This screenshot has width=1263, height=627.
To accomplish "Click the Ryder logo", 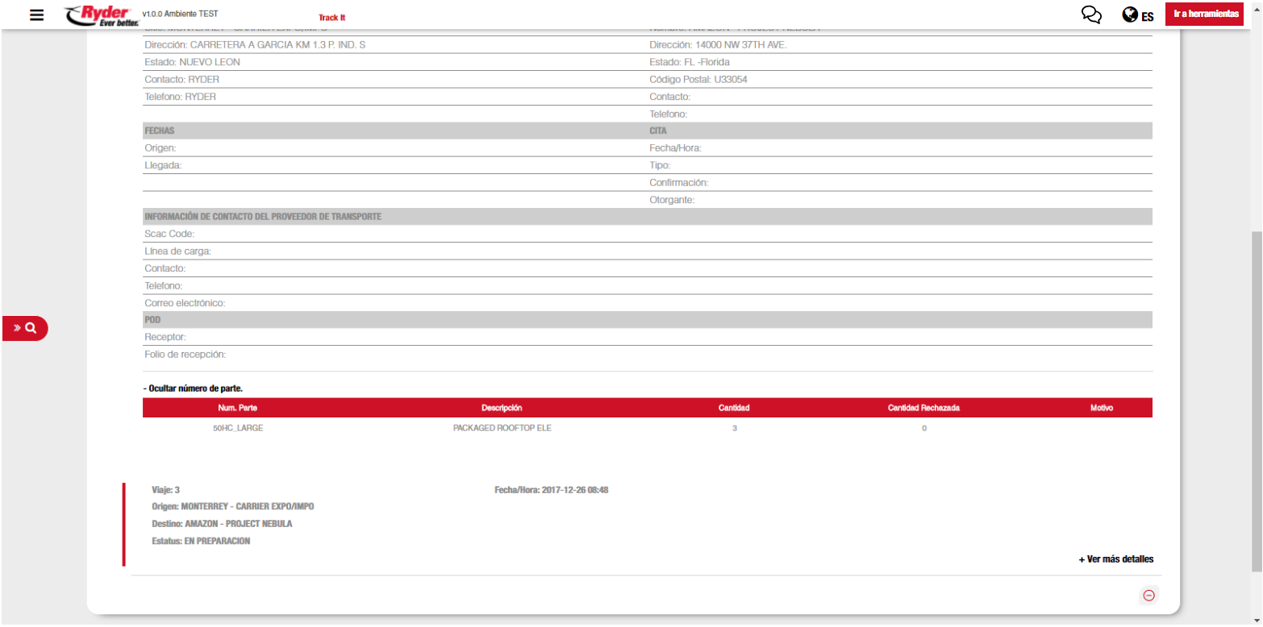I will click(x=95, y=15).
